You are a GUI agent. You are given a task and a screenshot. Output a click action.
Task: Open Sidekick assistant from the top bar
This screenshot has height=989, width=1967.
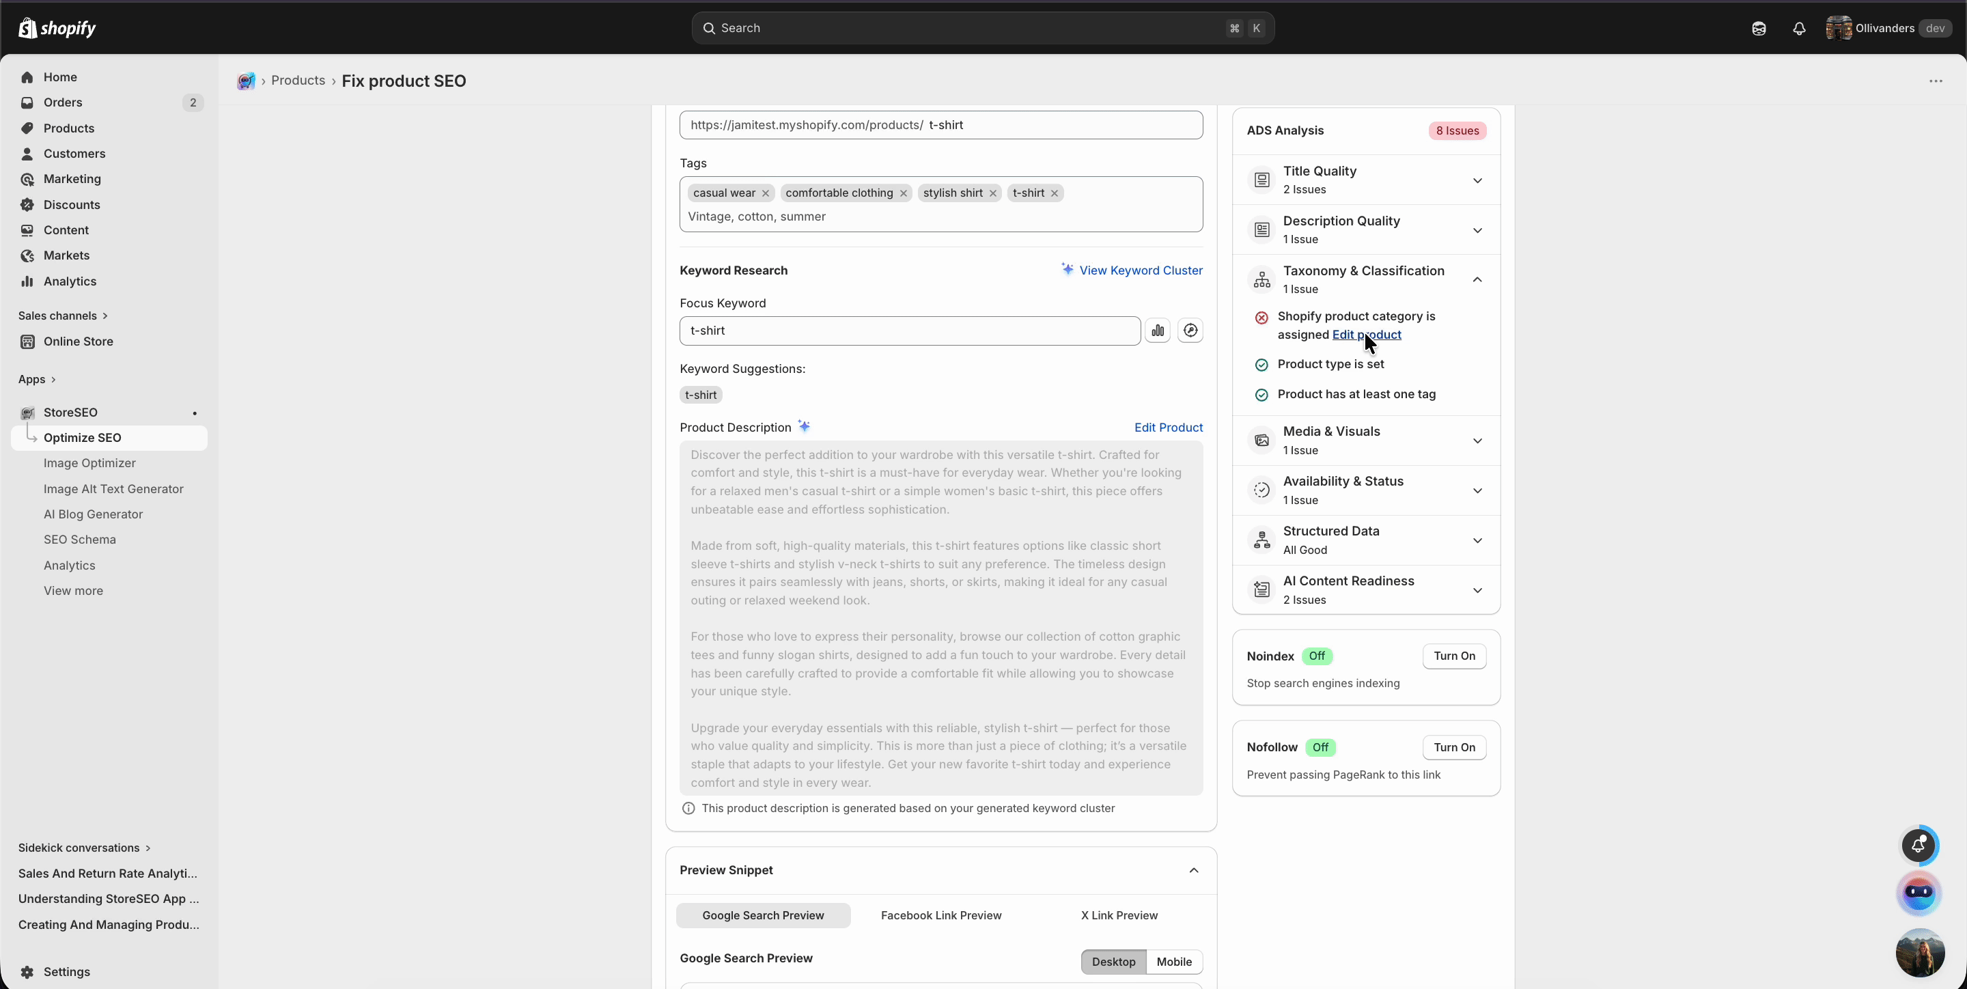(x=1760, y=28)
